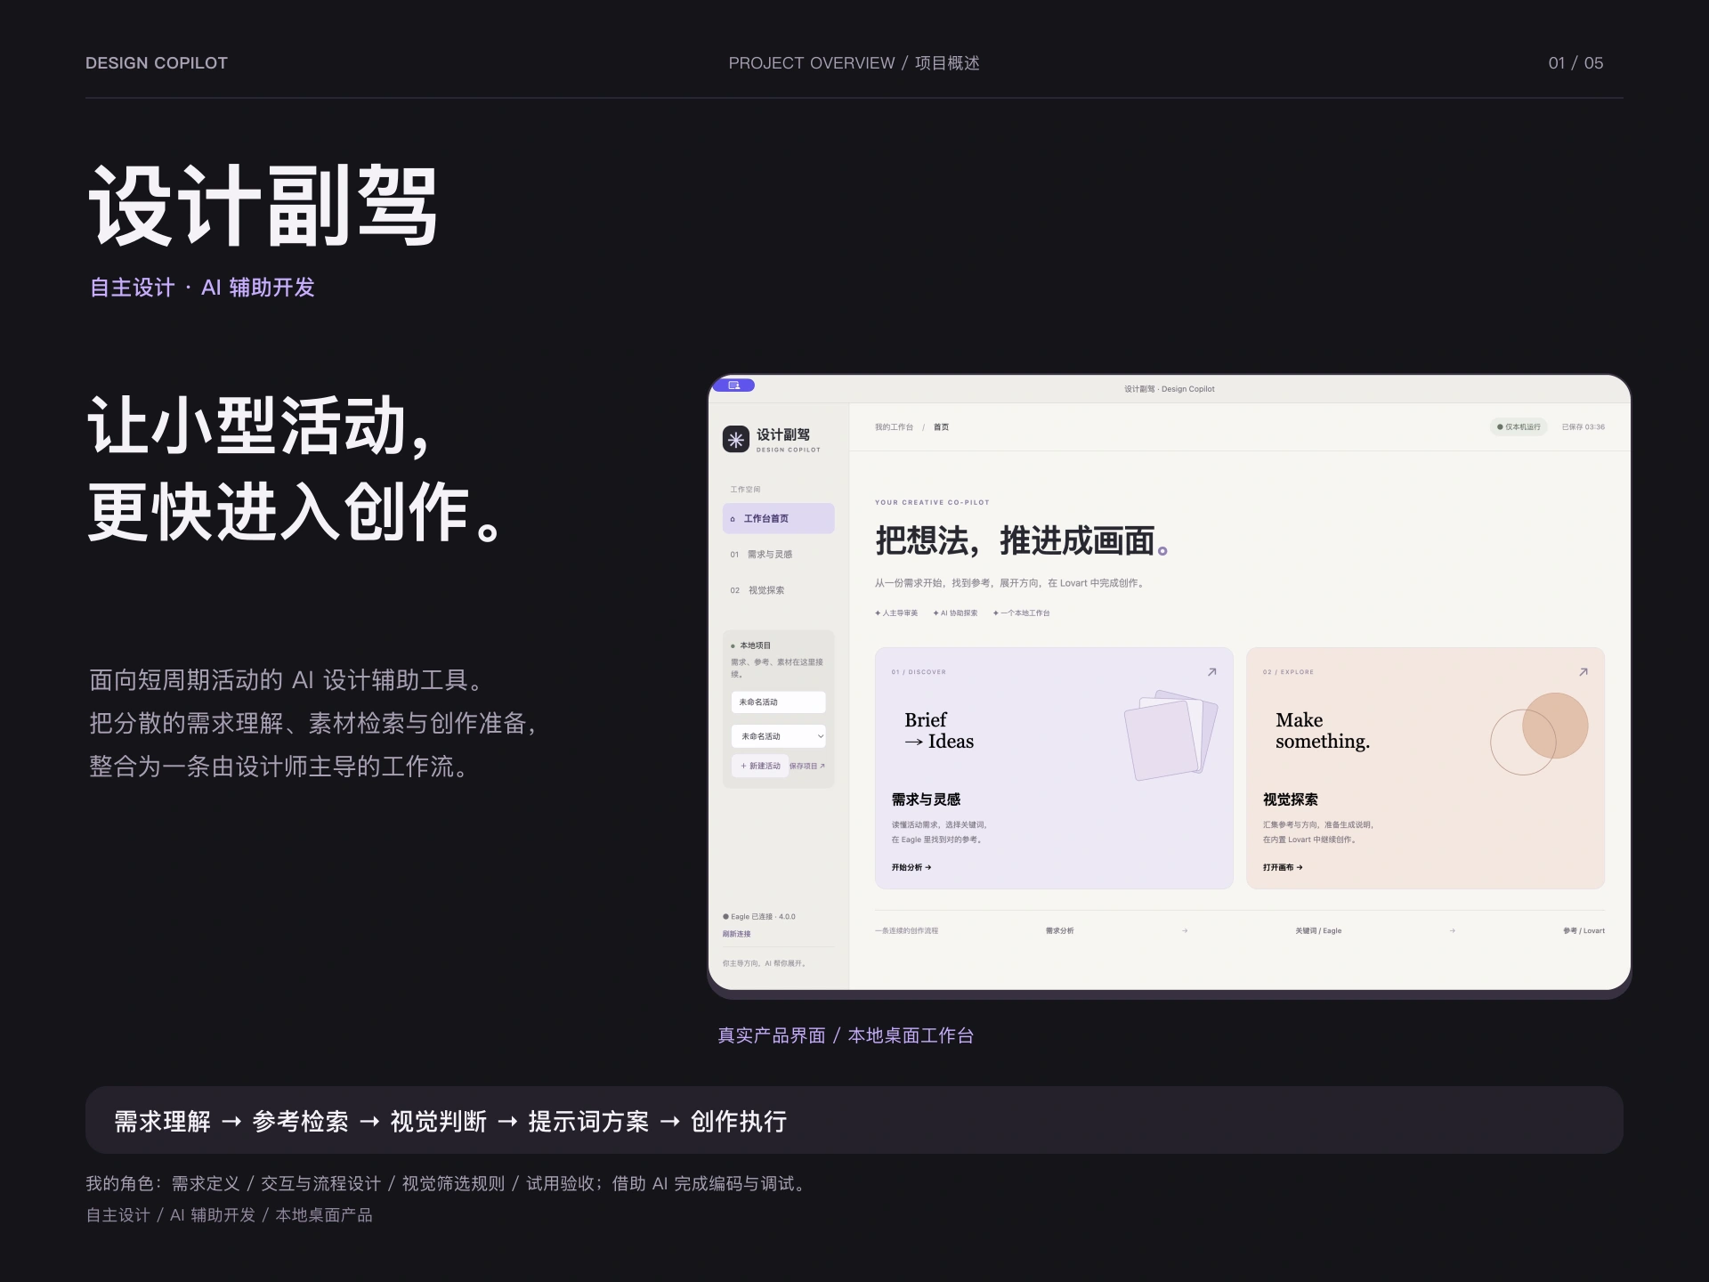Open the arrow icon on the Discover card

[x=1211, y=672]
